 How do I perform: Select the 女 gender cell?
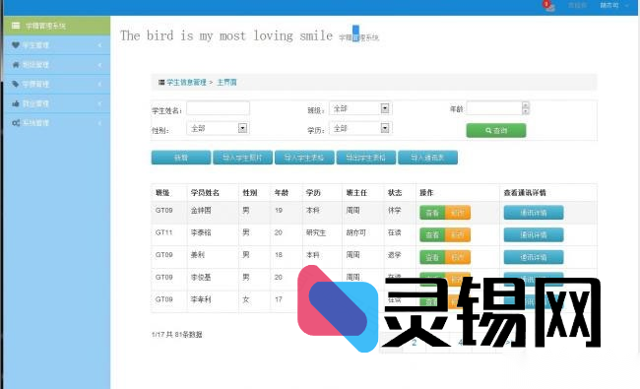coord(246,299)
